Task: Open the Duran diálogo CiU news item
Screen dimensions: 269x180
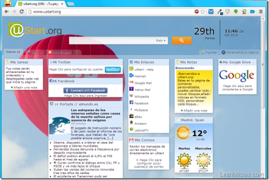Action: pos(86,164)
